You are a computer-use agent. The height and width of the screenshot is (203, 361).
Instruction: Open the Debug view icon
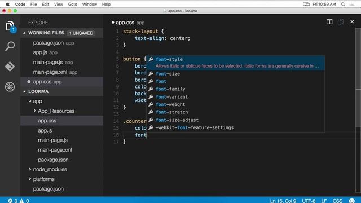pos(10,87)
